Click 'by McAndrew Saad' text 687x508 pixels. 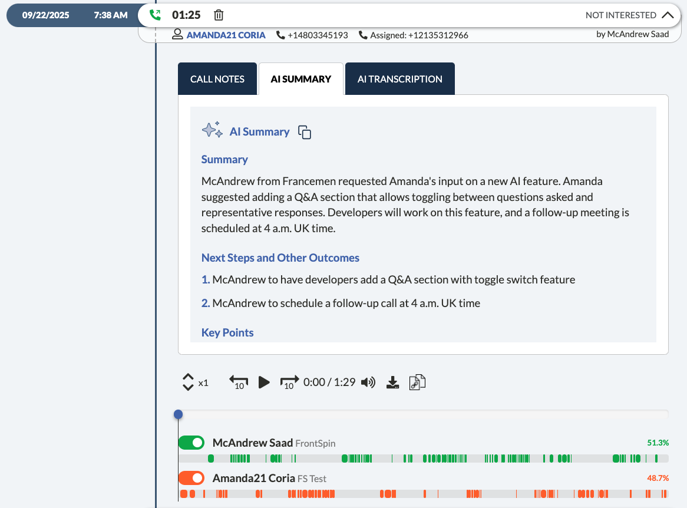pos(632,34)
